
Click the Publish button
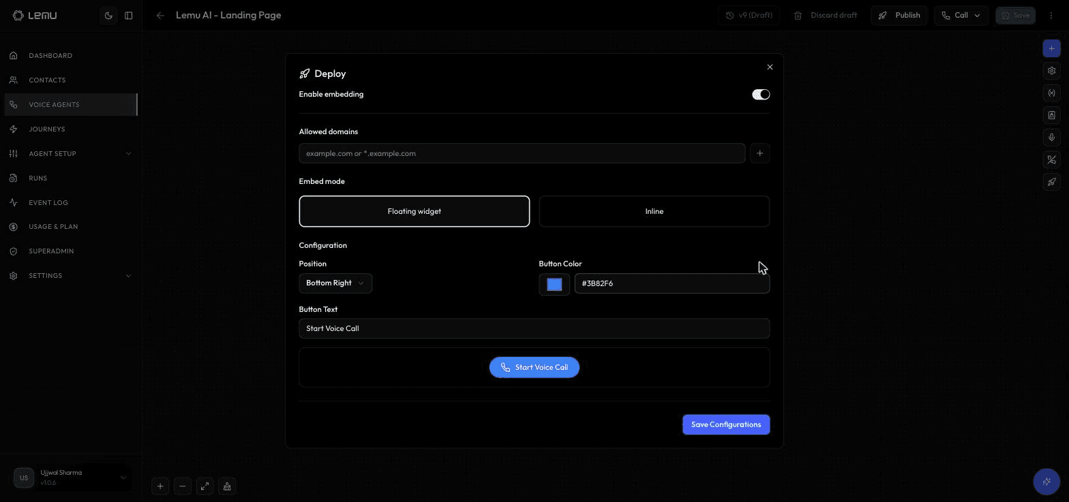899,16
